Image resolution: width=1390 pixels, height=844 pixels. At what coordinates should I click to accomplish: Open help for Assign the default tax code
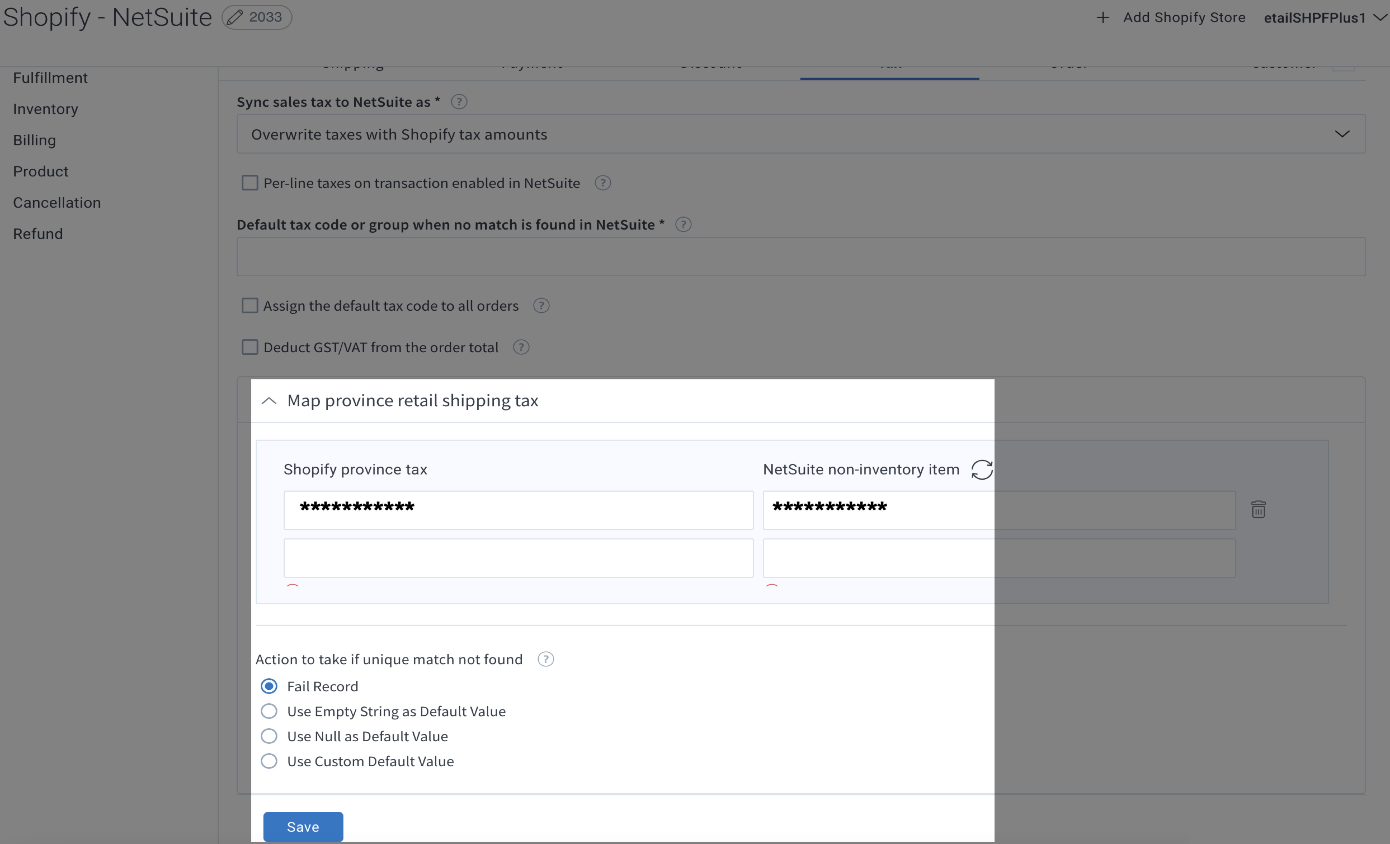541,306
